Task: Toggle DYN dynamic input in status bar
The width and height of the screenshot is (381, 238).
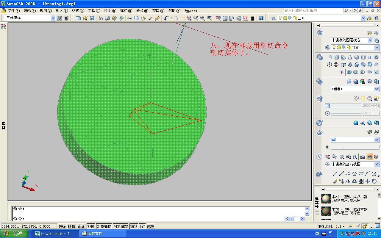Action: pyautogui.click(x=143, y=226)
